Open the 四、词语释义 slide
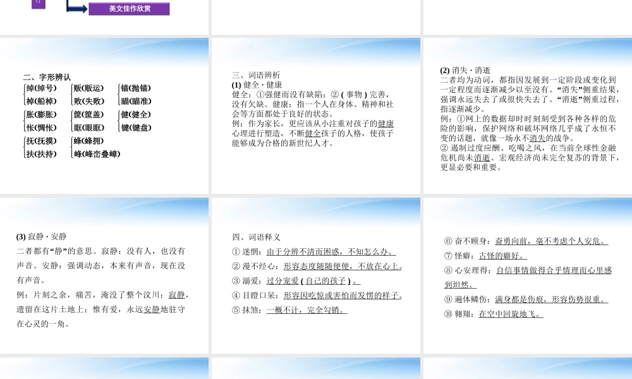The image size is (632, 379). (x=316, y=275)
